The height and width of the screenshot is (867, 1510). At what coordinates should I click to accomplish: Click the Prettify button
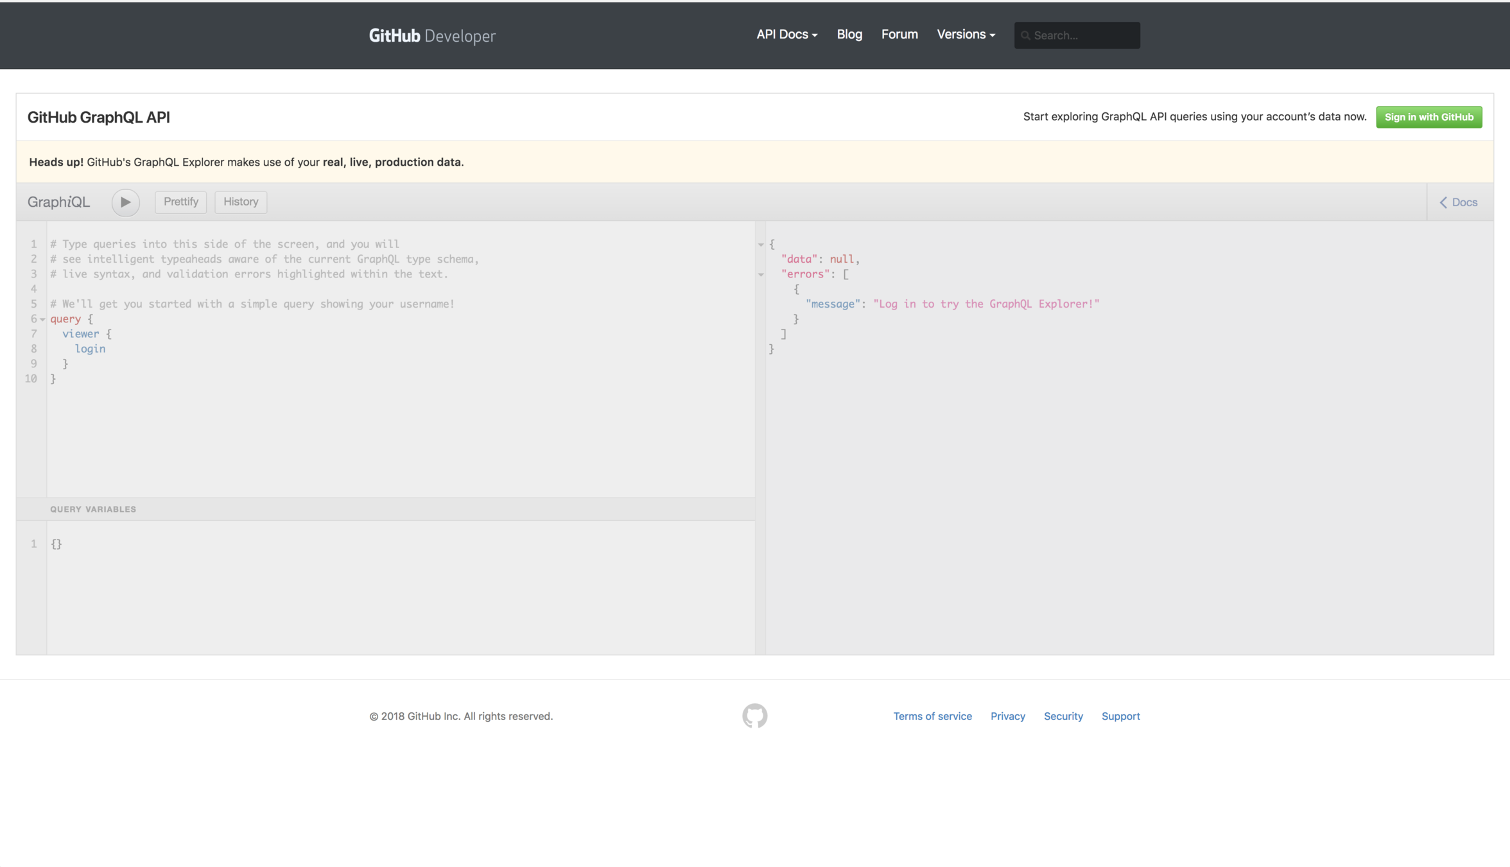click(180, 202)
